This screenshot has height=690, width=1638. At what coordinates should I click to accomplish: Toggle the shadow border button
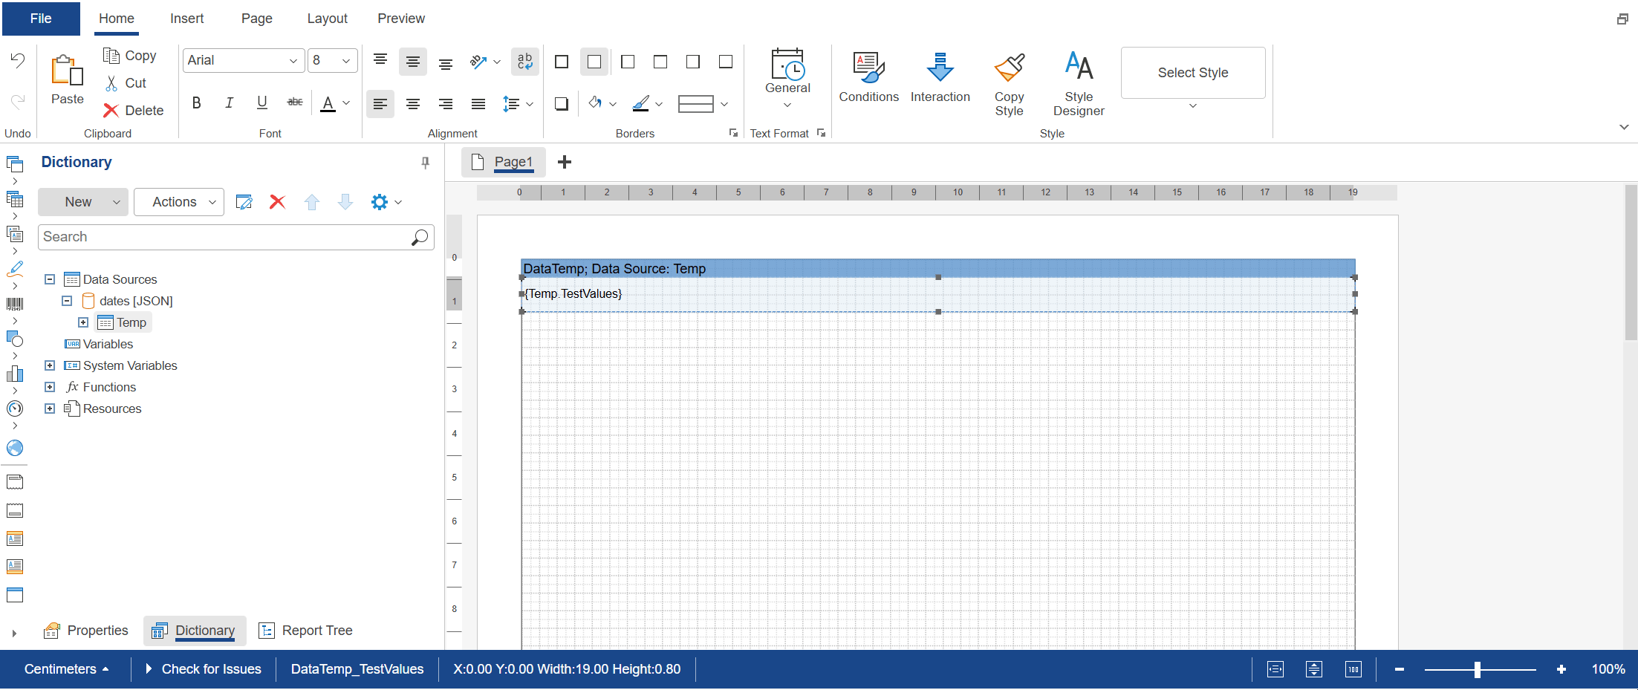coord(562,104)
